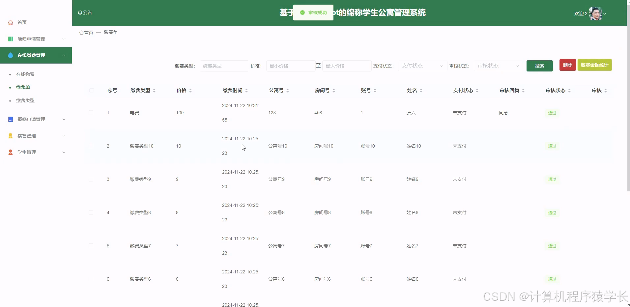Click the home icon in the breadcrumb
630x307 pixels.
coord(81,32)
